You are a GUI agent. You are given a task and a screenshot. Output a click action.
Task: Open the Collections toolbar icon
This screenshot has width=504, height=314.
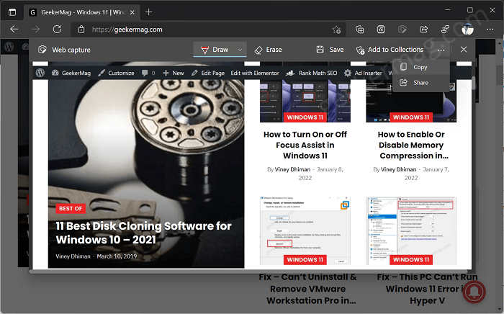[x=360, y=30]
